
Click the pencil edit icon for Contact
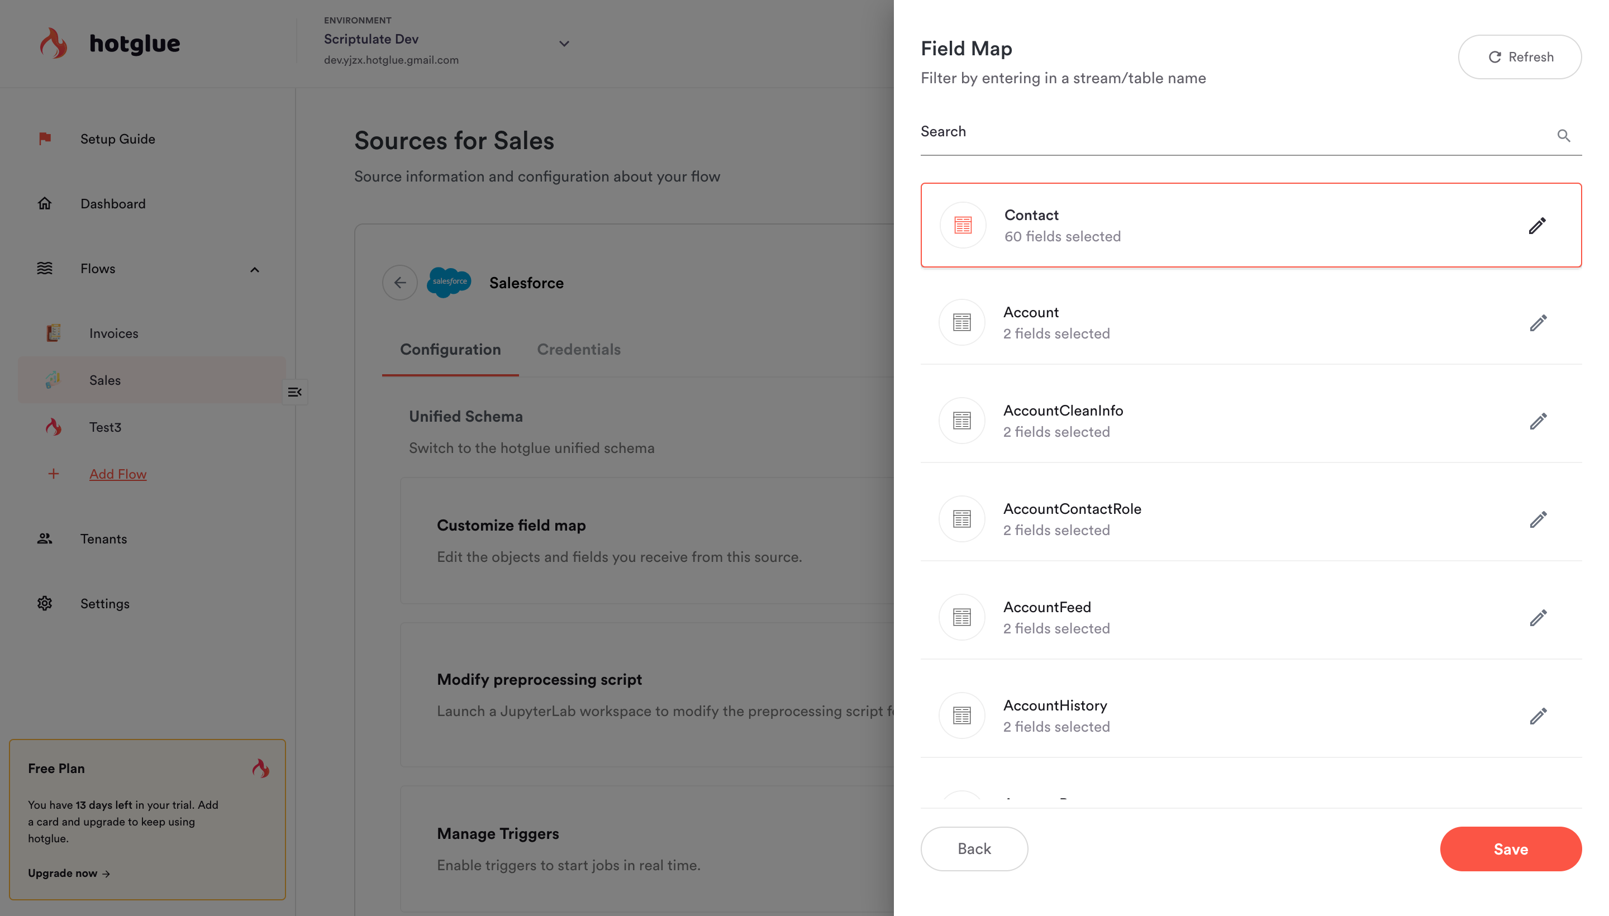tap(1536, 225)
